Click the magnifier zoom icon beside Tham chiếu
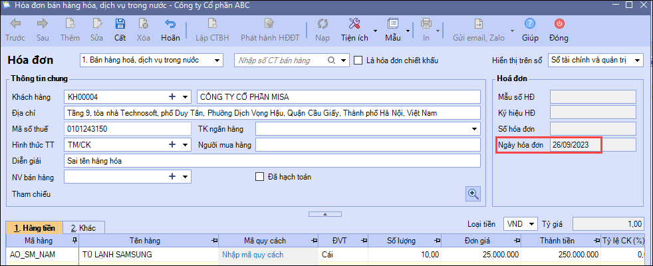This screenshot has height=266, width=653. [x=473, y=194]
